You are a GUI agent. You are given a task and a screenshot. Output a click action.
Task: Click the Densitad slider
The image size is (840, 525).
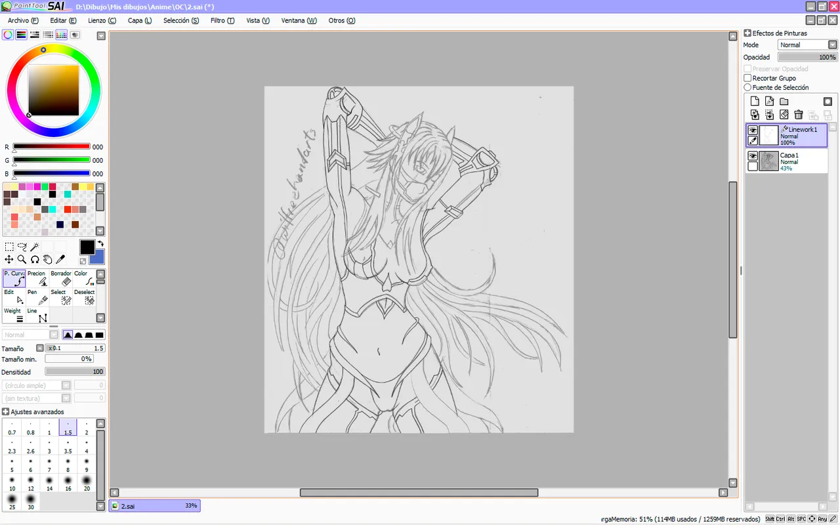(75, 371)
